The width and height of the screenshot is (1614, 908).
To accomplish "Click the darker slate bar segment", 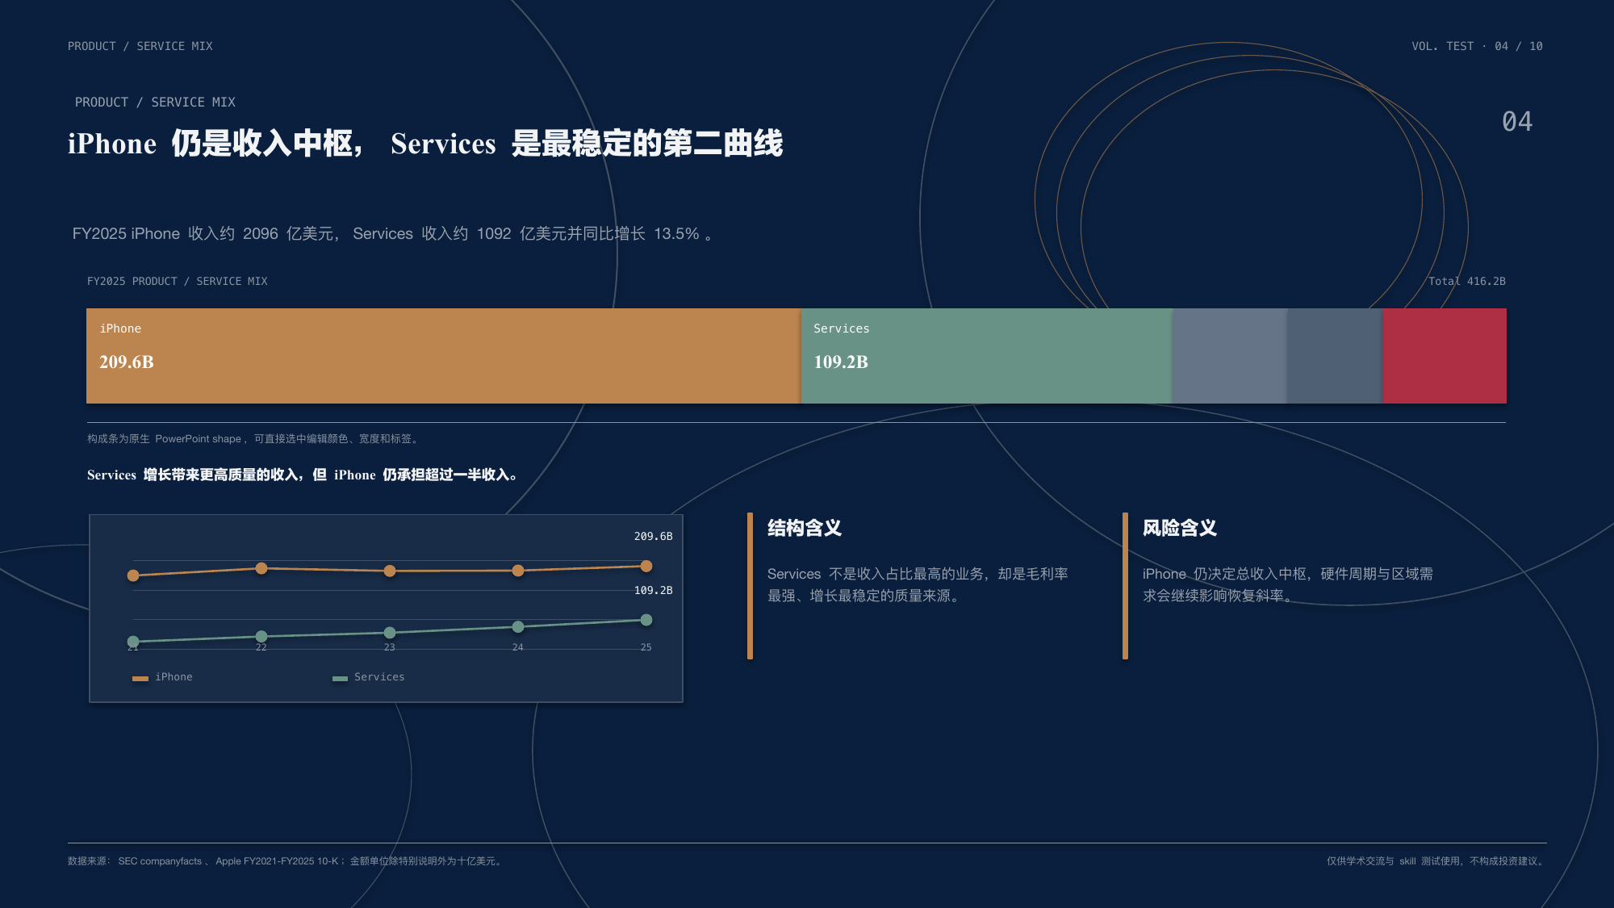I will 1335,356.
